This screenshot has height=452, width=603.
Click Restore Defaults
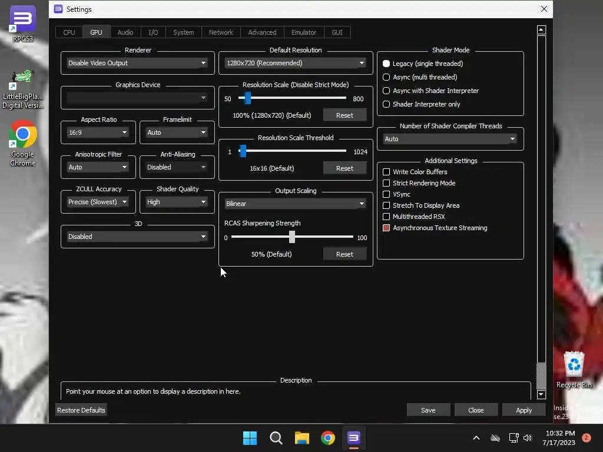[81, 410]
